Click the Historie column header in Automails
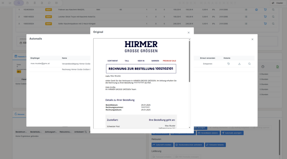This screenshot has height=159, width=287. [227, 58]
